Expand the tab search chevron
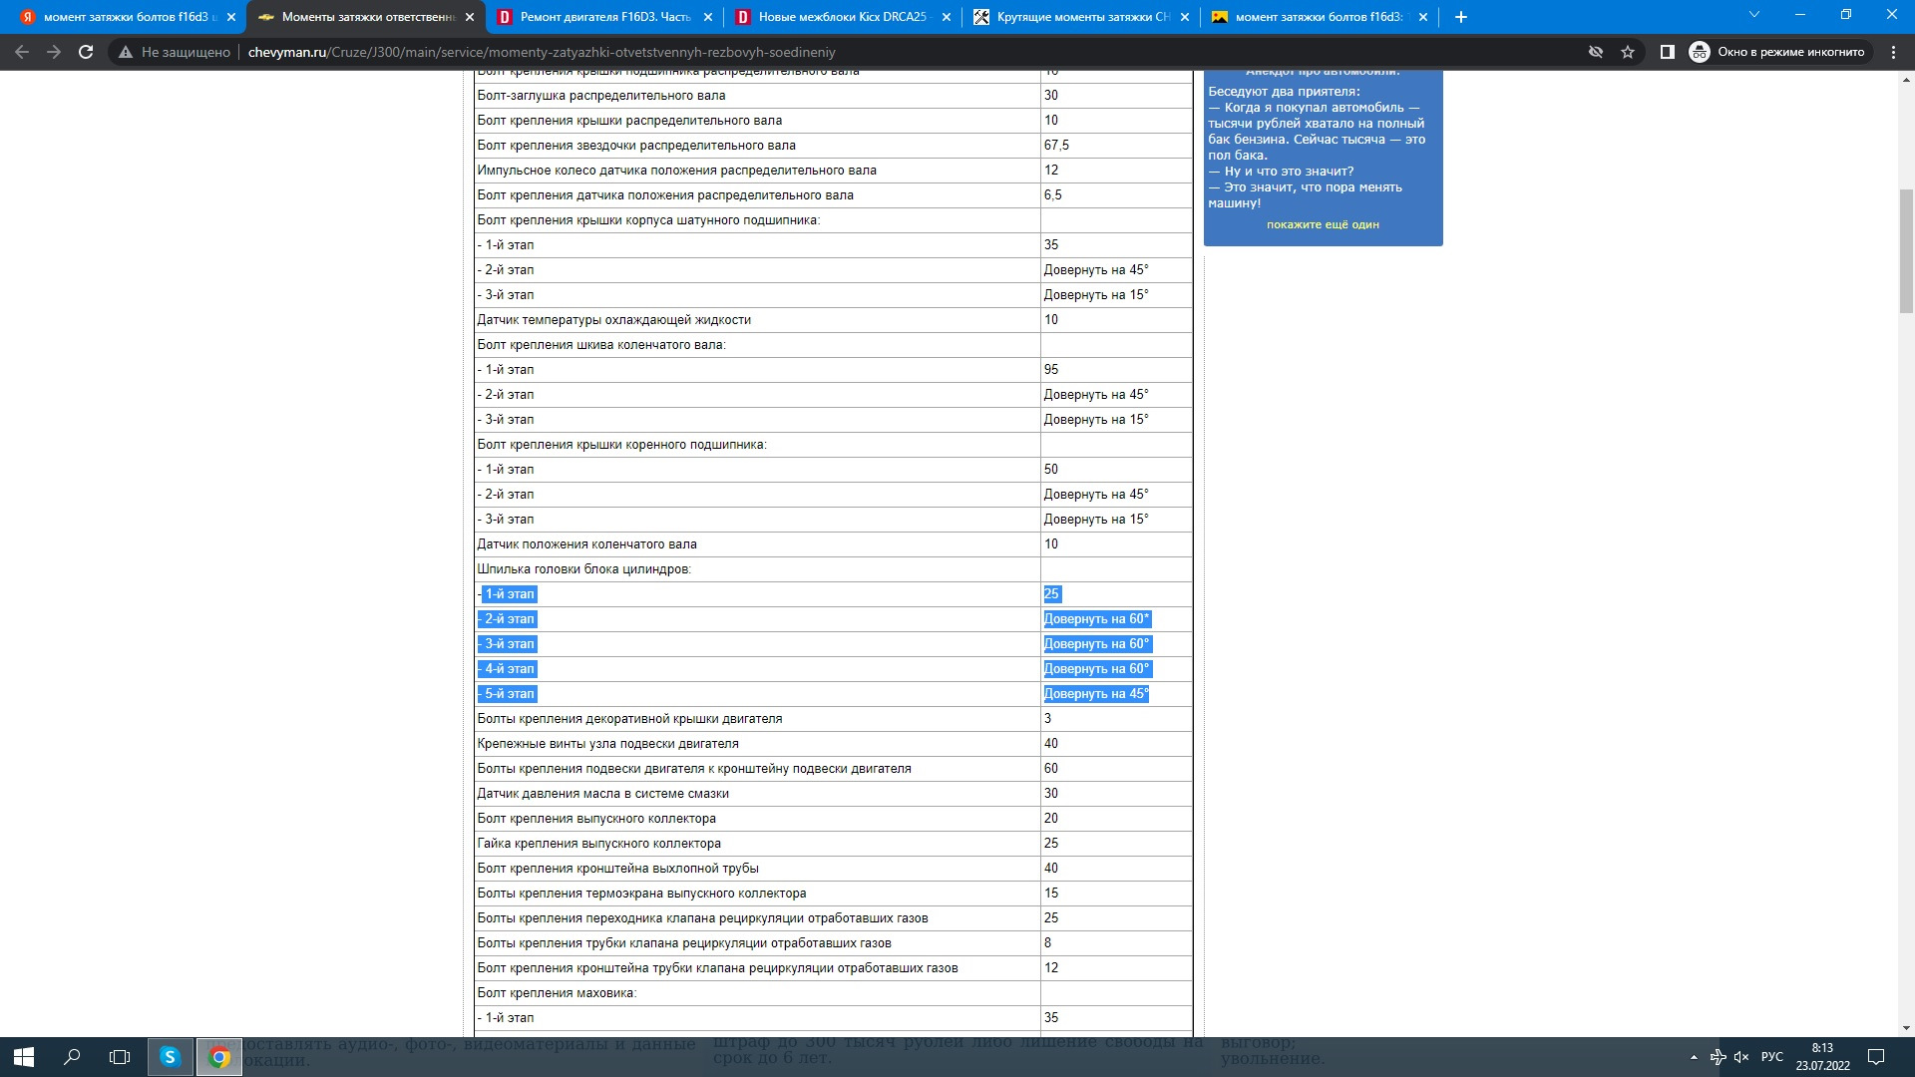 (1754, 15)
